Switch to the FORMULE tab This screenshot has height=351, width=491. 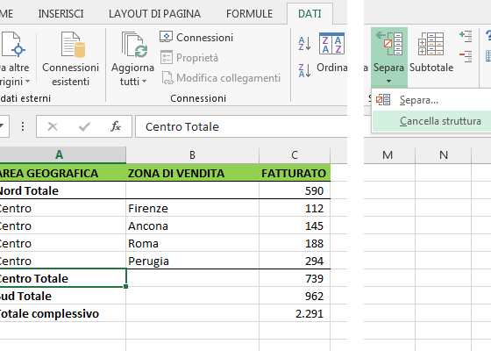(249, 14)
